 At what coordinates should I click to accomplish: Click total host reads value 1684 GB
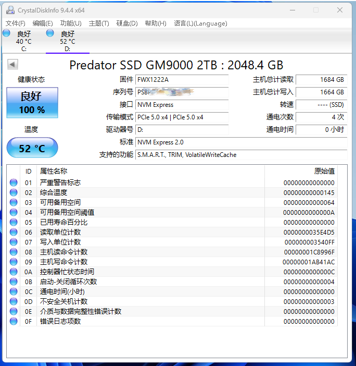[322, 80]
